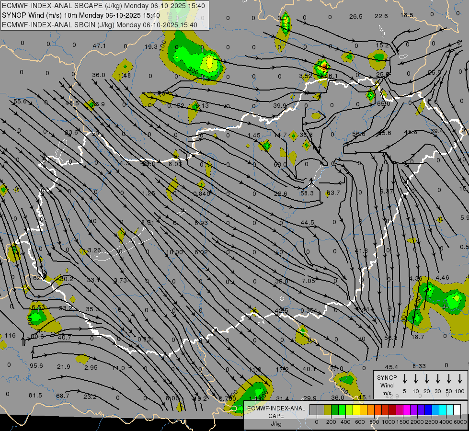
Task: Select the white 6000 J/kg colour swatch
Action: [457, 410]
